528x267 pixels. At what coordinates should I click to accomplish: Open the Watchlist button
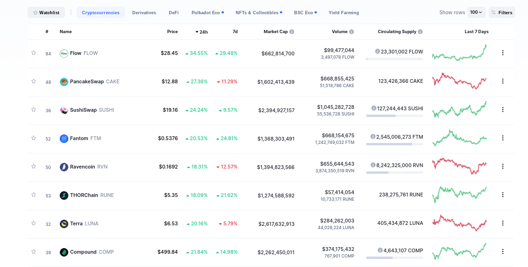pyautogui.click(x=46, y=12)
